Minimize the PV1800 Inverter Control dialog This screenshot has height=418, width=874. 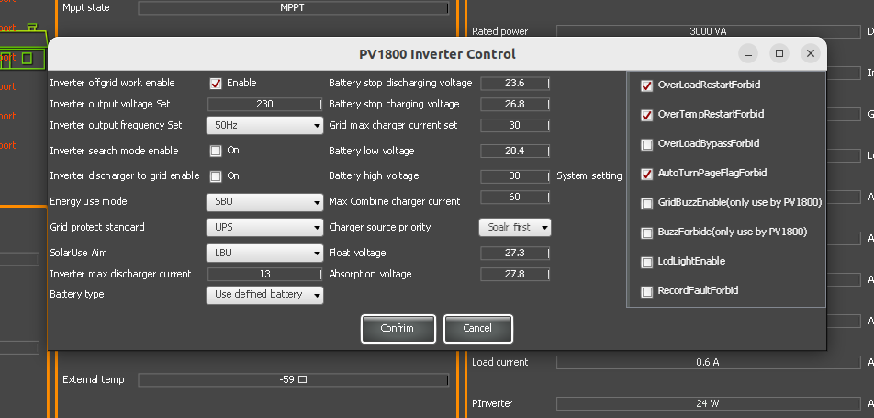pyautogui.click(x=748, y=53)
